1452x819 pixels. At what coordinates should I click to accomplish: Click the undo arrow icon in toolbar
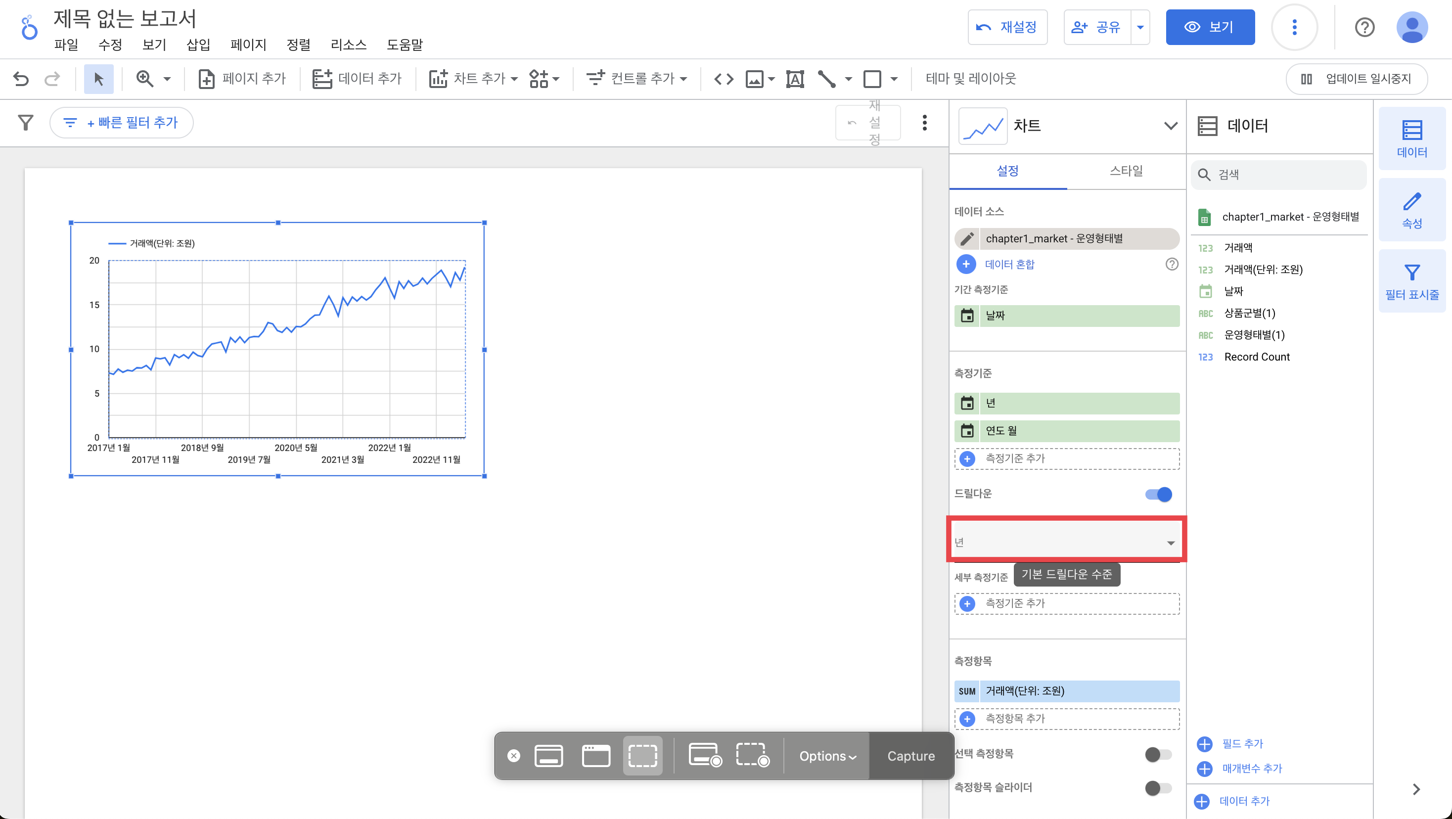[x=21, y=78]
